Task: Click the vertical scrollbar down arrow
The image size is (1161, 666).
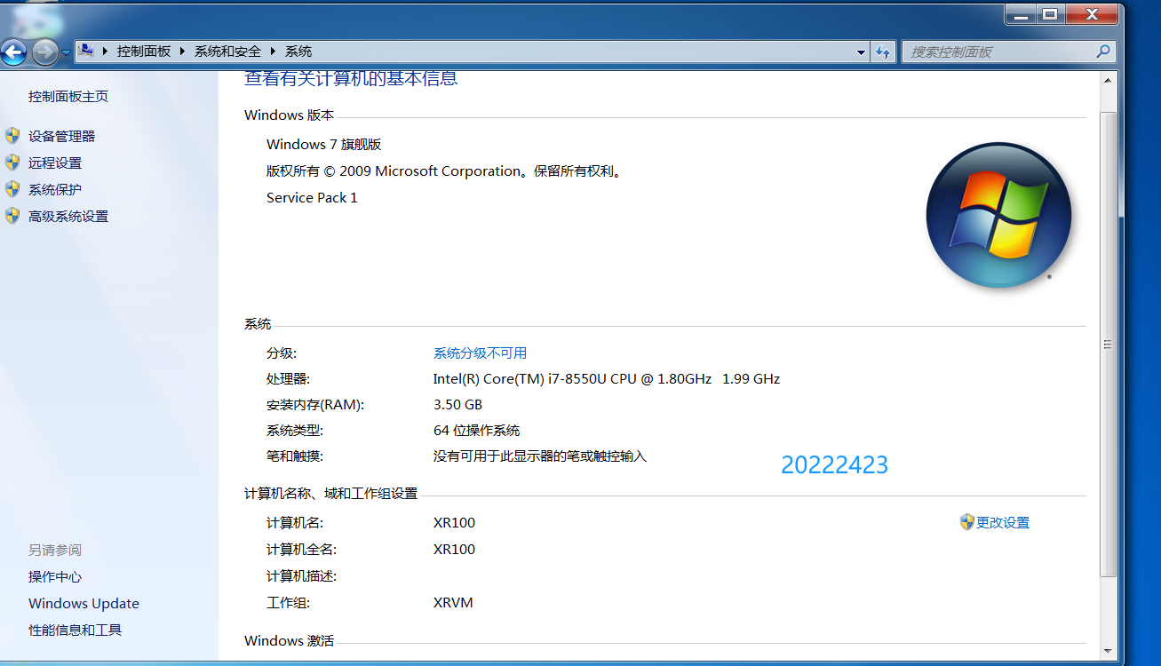Action: pos(1109,650)
